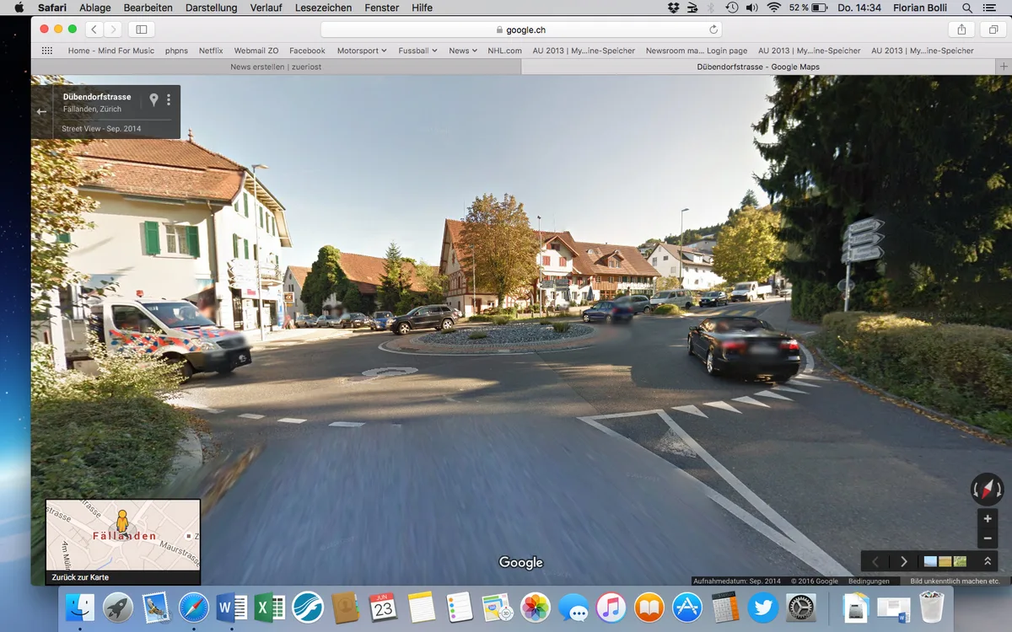Open the Bedingungen link
1012x632 pixels.
pos(869,581)
